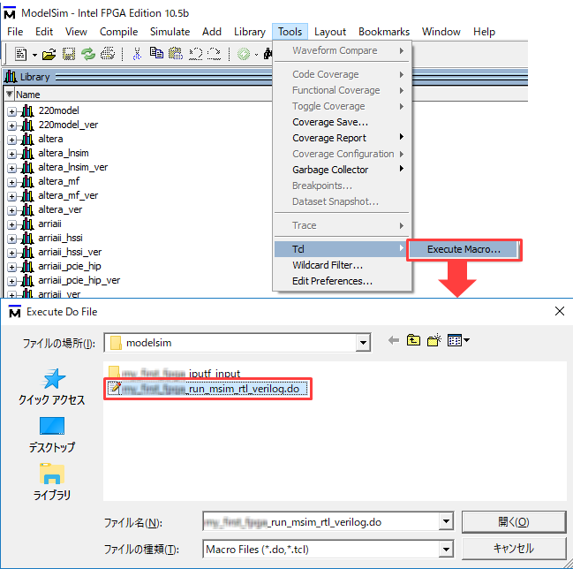This screenshot has width=573, height=569.
Task: Select the iputf_input folder in dialog
Action: click(x=174, y=373)
